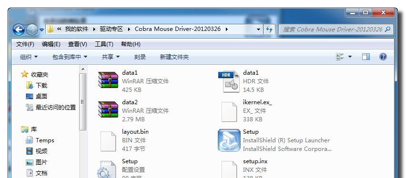Expand arrow after 我的软件 breadcrumb
The width and height of the screenshot is (406, 178).
pos(94,29)
